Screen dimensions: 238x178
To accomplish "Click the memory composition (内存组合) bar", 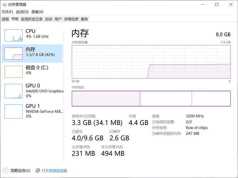I will [x=151, y=98].
